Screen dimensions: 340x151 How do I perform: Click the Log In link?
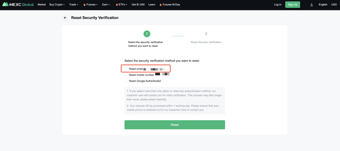(278, 5)
